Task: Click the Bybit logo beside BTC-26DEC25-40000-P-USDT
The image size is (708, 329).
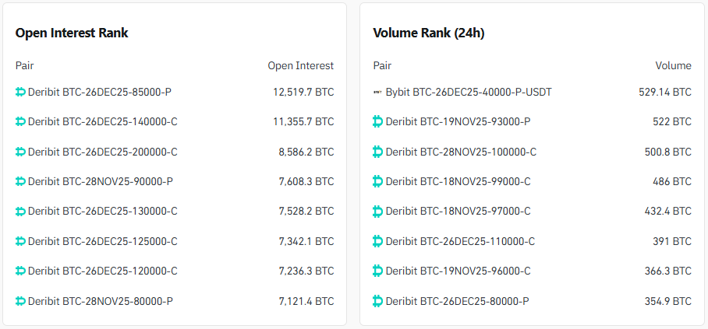Action: point(378,92)
